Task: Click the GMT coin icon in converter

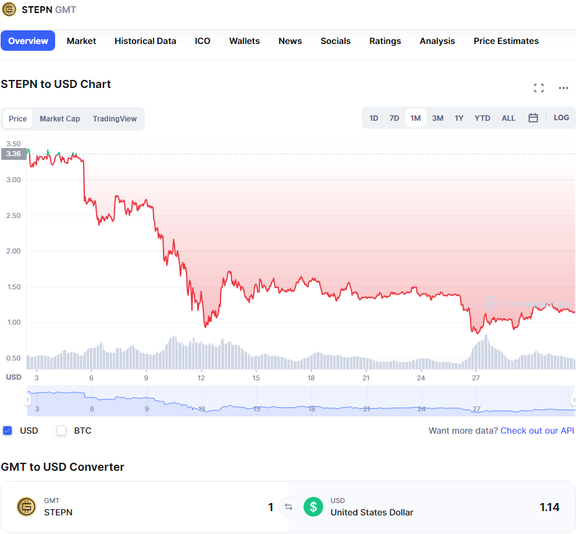Action: click(x=27, y=507)
